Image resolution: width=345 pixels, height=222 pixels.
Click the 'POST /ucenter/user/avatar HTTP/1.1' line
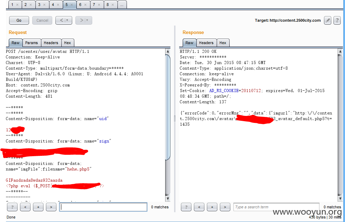click(48, 51)
